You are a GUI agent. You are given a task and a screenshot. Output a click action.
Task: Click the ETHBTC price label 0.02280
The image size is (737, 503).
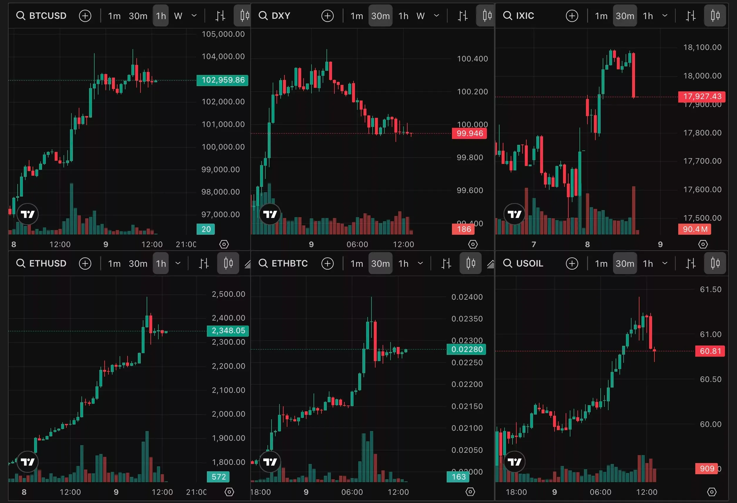466,349
